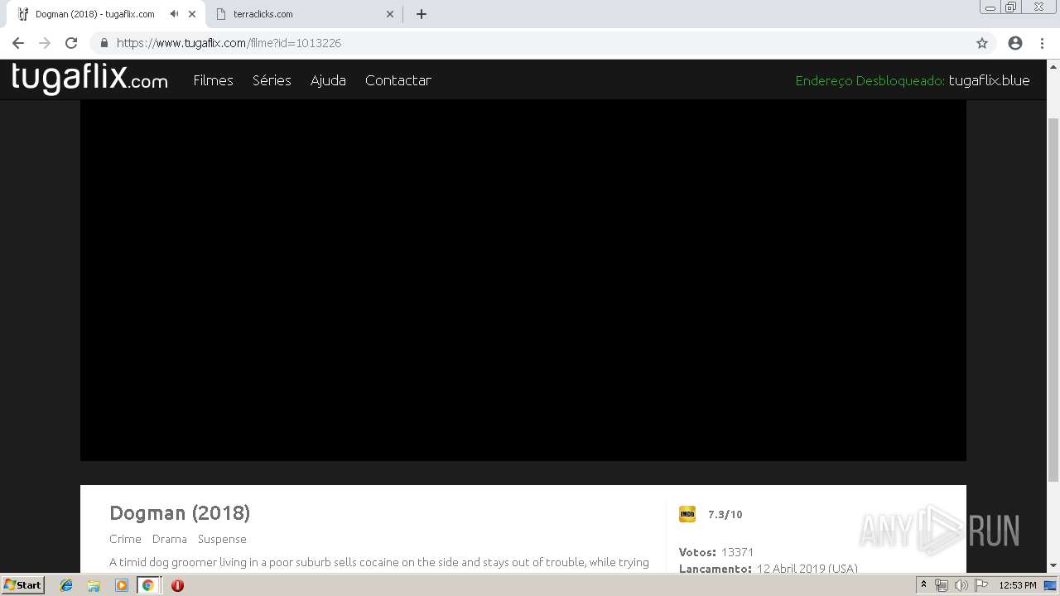Open the Séries menu
This screenshot has width=1060, height=596.
point(272,80)
